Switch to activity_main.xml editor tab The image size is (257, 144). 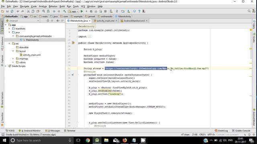click(x=106, y=21)
